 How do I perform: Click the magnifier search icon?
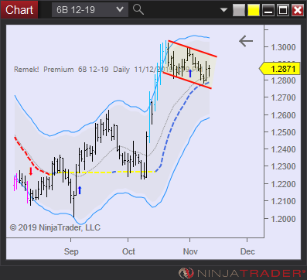[138, 10]
